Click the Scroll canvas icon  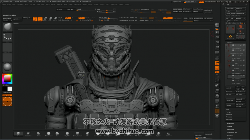tap(217, 33)
